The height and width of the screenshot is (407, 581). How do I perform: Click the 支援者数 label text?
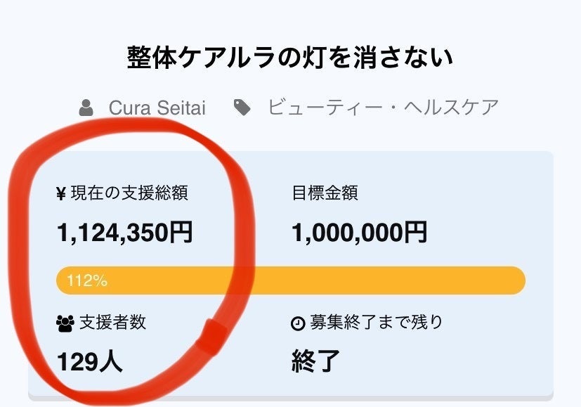tap(113, 323)
